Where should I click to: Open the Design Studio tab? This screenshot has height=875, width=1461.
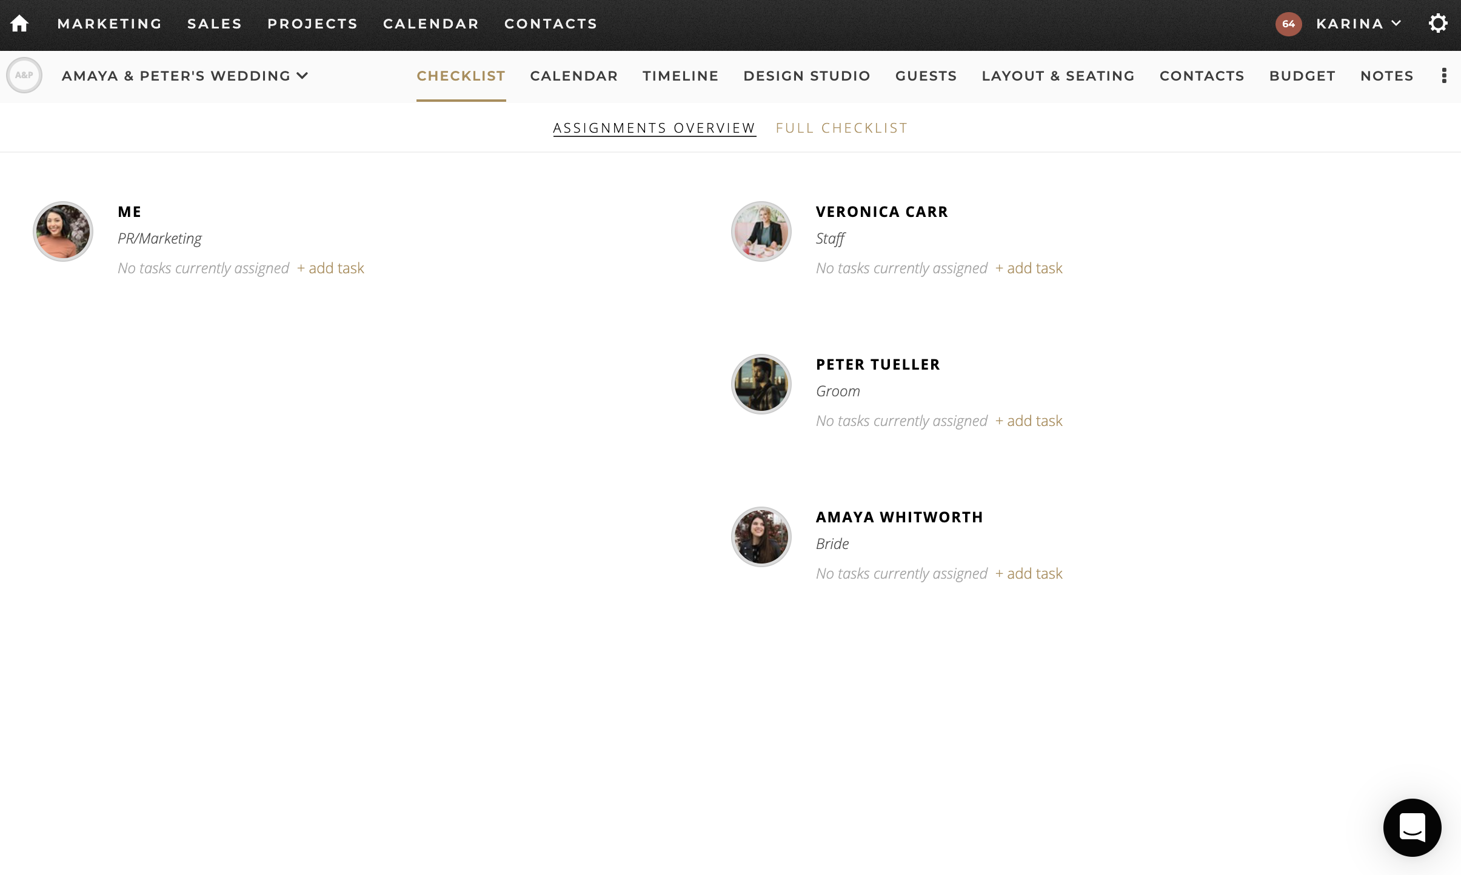tap(807, 76)
